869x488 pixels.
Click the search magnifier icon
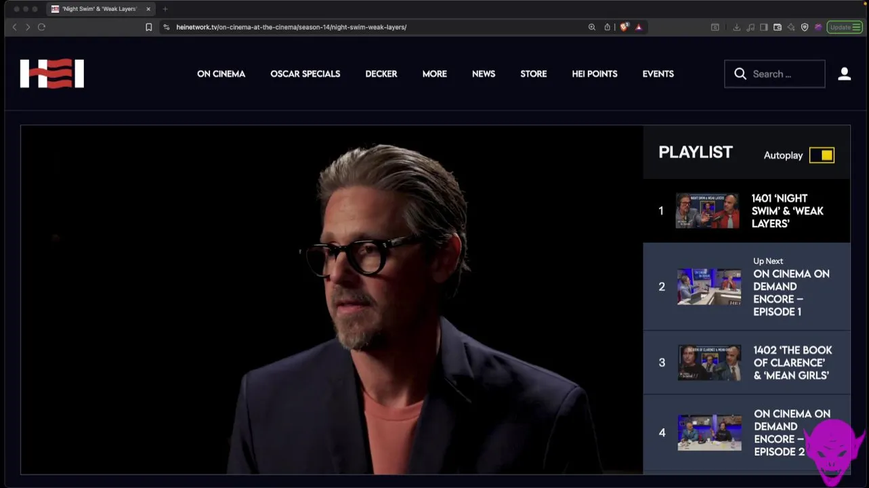pos(740,74)
